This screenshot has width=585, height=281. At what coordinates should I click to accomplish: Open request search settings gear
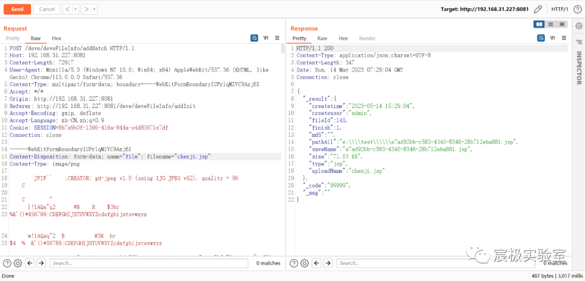17,263
